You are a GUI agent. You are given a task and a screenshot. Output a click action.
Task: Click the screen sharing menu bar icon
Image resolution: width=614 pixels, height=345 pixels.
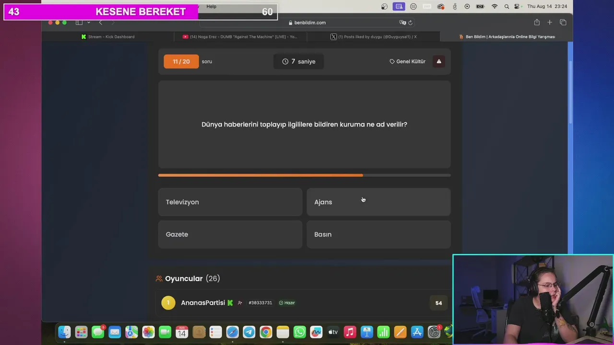click(x=399, y=6)
